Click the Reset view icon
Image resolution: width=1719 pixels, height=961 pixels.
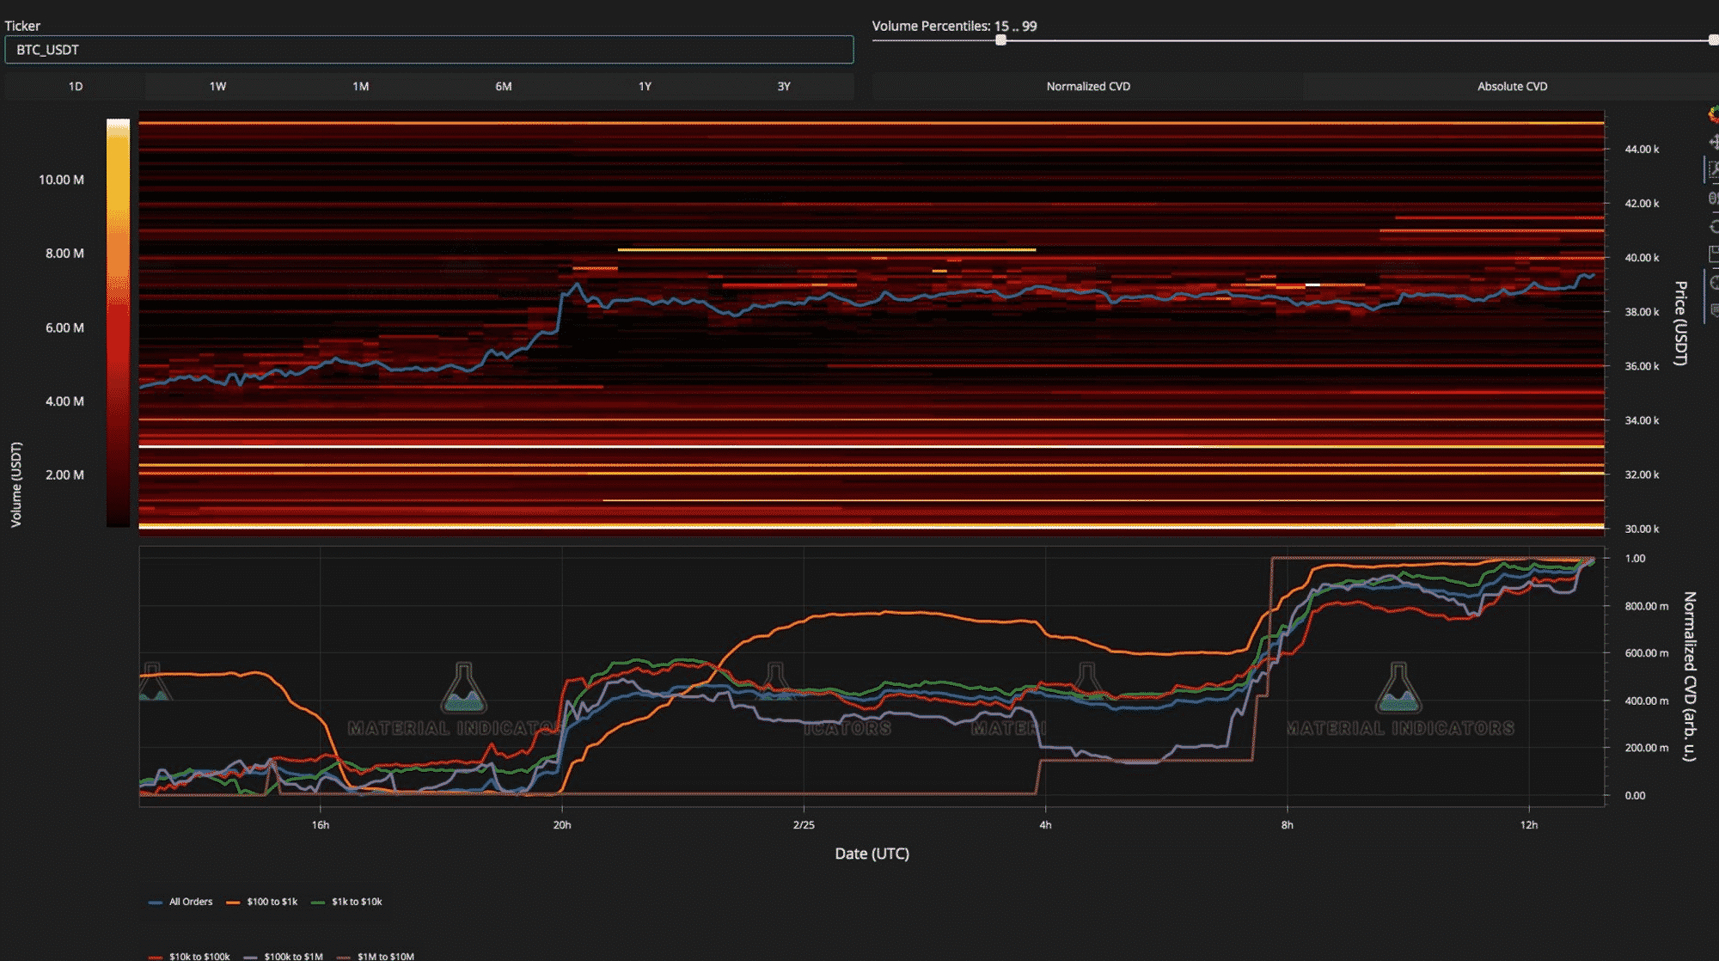click(1714, 226)
